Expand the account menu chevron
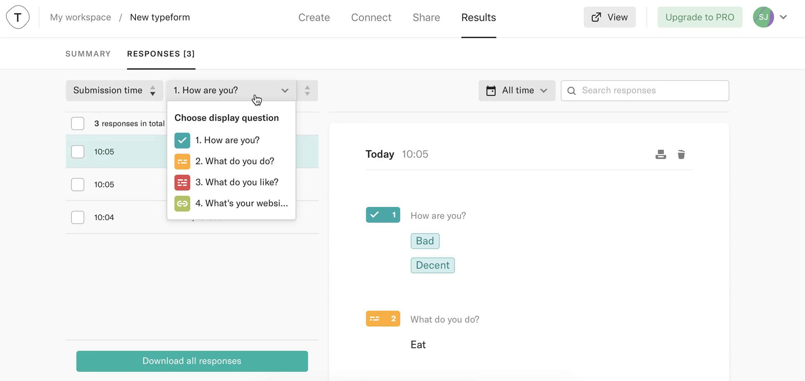The height and width of the screenshot is (381, 805). tap(783, 17)
